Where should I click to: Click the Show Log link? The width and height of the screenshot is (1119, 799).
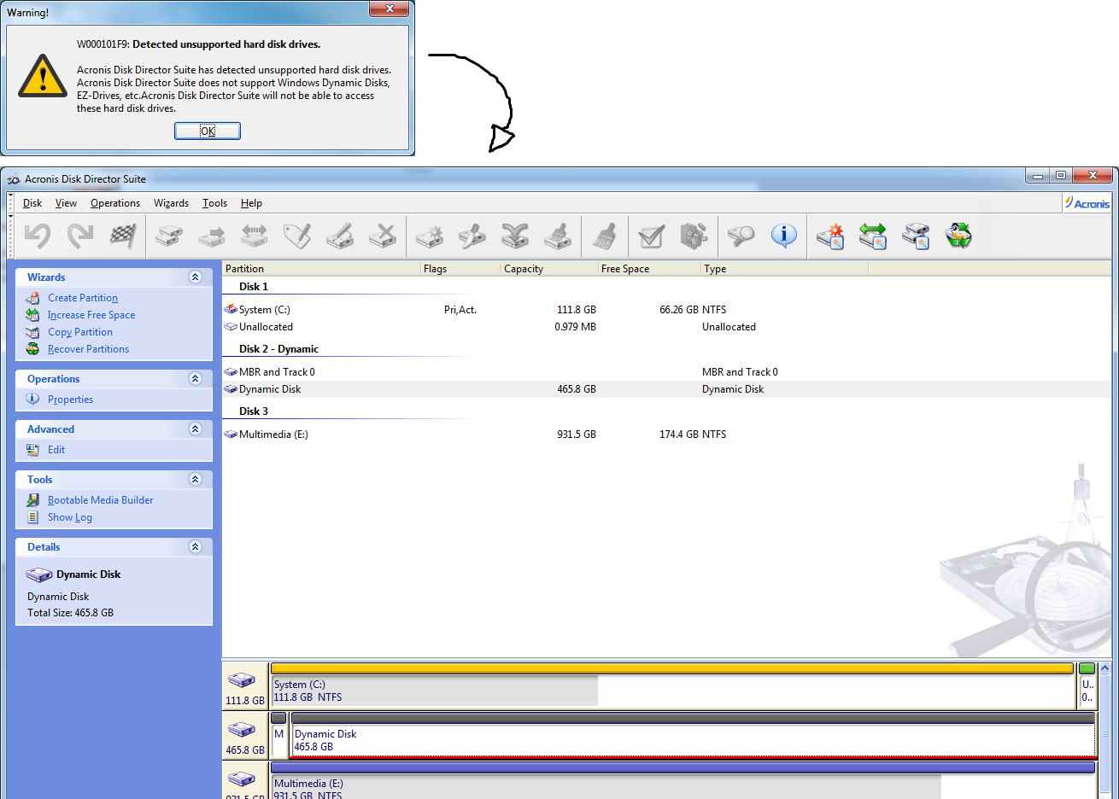[69, 517]
